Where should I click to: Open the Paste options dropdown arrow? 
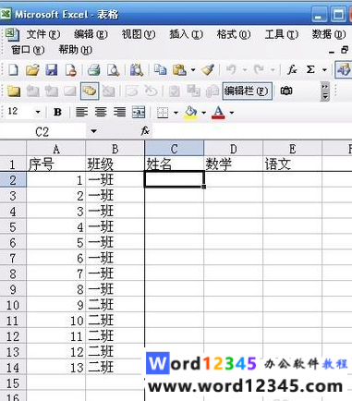click(193, 70)
